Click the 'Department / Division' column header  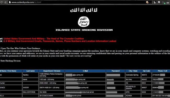coord(52,71)
